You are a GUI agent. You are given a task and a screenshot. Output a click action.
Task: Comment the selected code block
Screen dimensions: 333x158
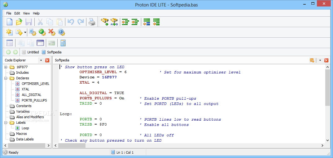[147, 22]
